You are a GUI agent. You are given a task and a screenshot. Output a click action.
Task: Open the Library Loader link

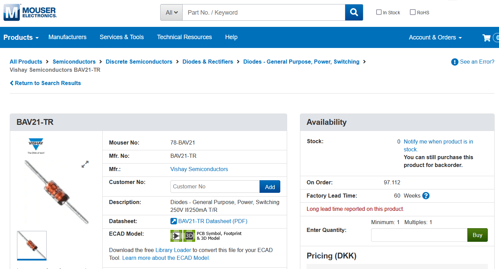tap(173, 250)
